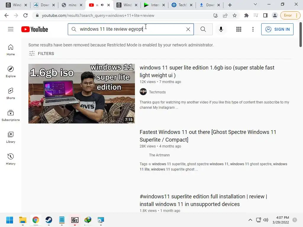
Task: Click '12K views • 7 months ago' text
Action: coord(160,82)
